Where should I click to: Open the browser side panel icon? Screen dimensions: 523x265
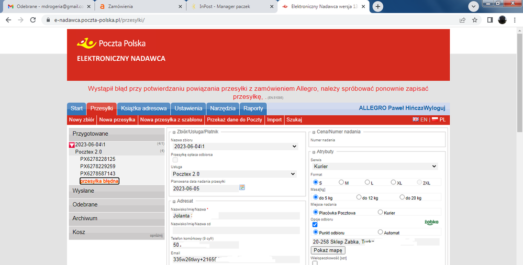[490, 20]
